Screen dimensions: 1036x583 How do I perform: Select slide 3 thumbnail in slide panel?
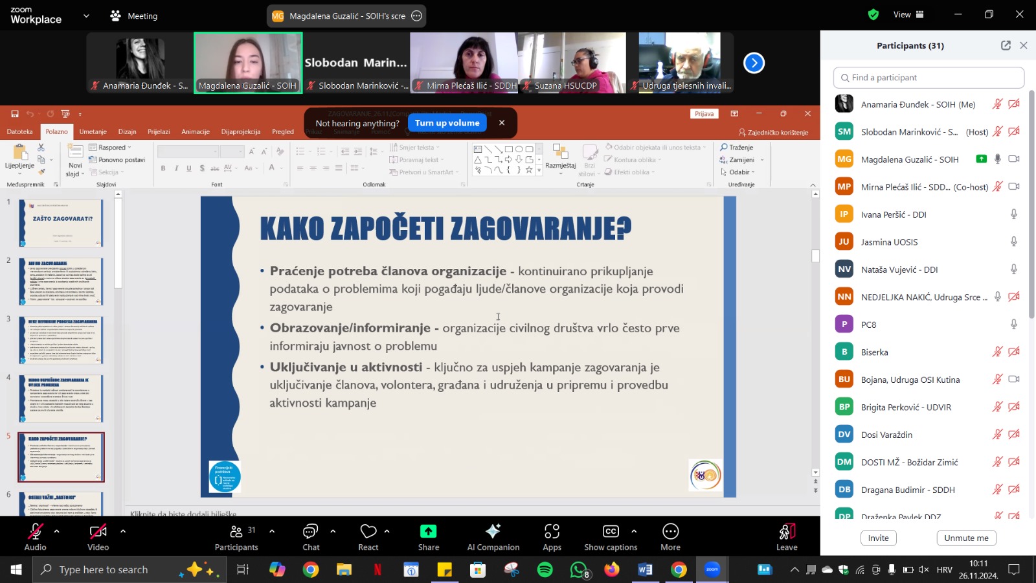(x=61, y=340)
